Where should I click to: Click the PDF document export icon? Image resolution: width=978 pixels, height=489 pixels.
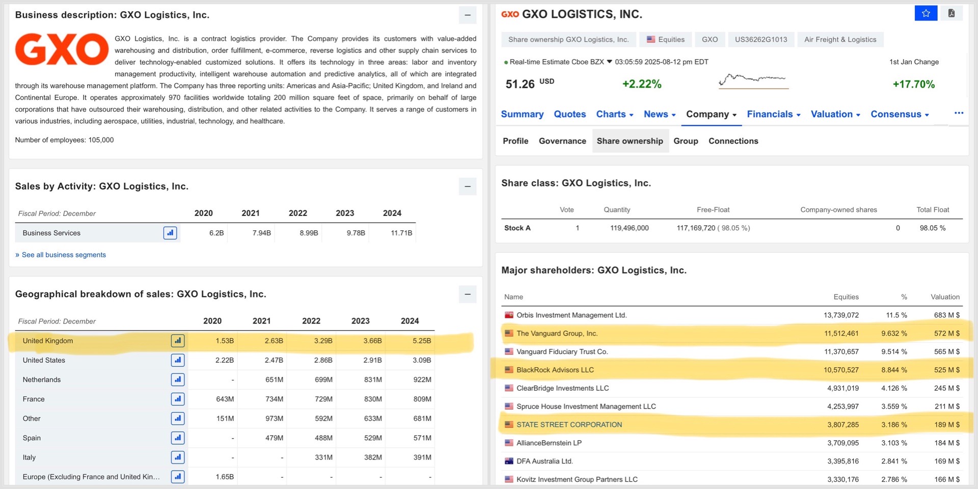pyautogui.click(x=951, y=13)
